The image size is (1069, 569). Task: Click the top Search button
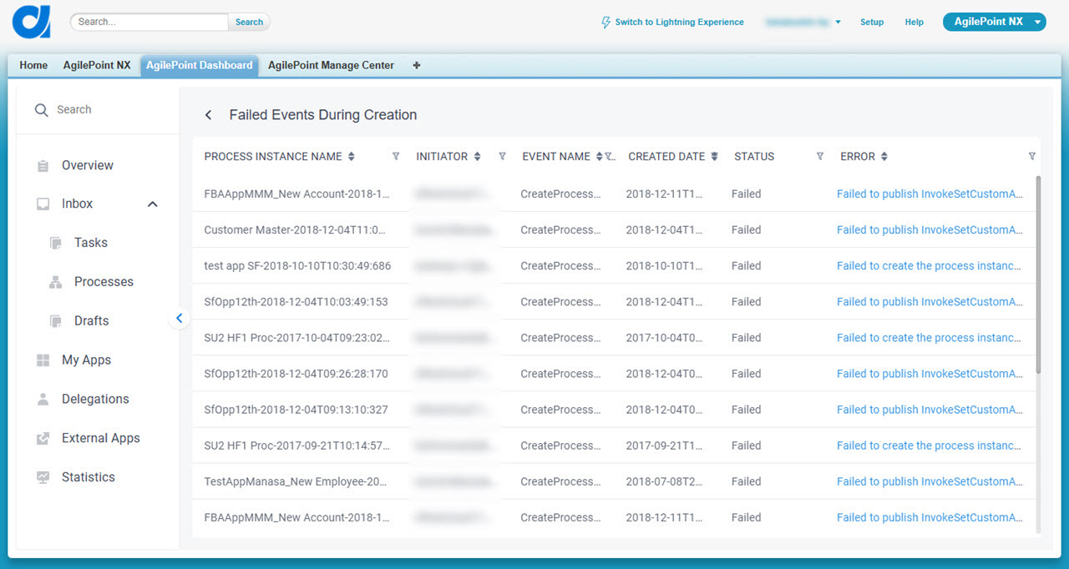coord(249,23)
